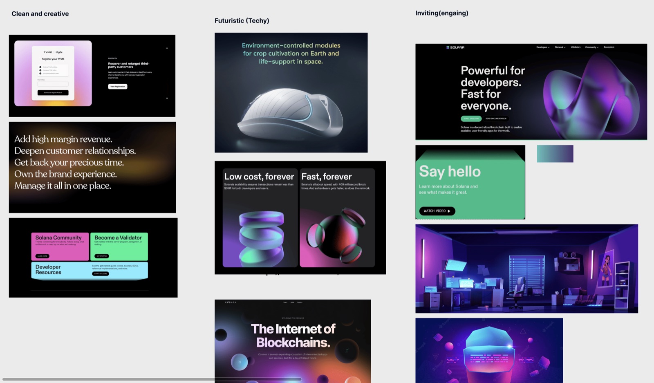654x383 pixels.
Task: Click the Cosmos logo on blockchain image
Action: point(231,302)
